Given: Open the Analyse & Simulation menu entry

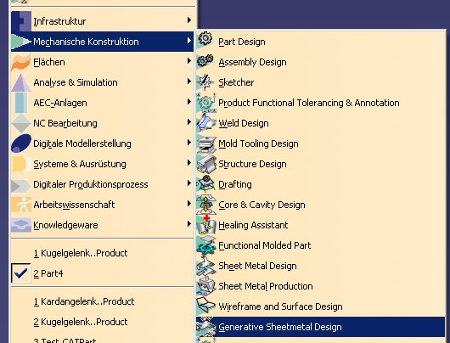Looking at the screenshot, I should tap(102, 82).
